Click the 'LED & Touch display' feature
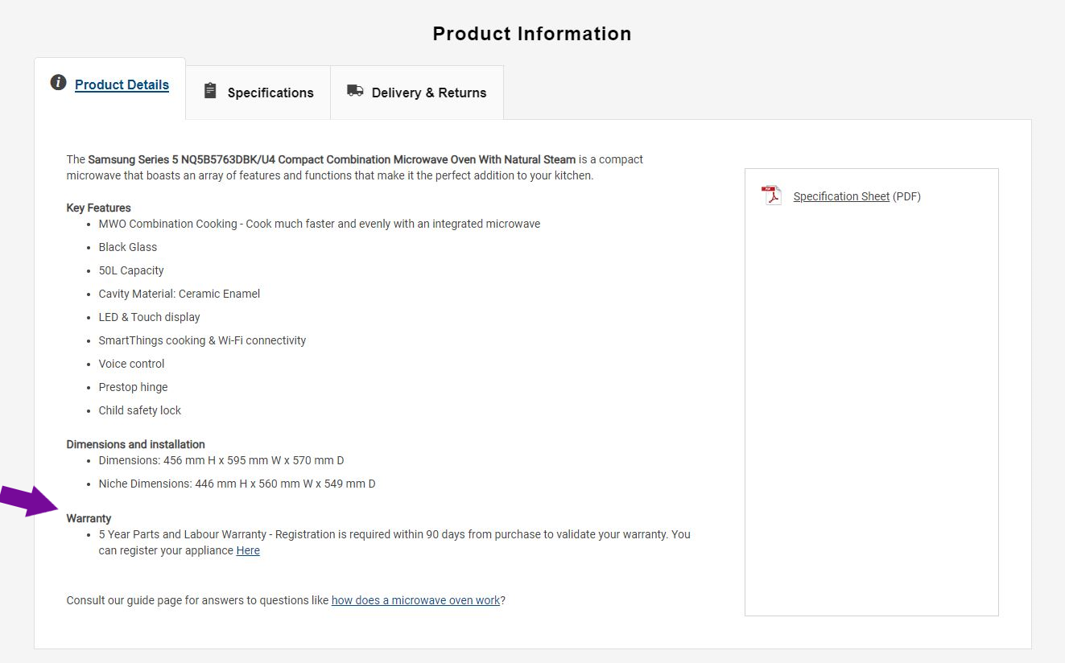 coord(150,317)
